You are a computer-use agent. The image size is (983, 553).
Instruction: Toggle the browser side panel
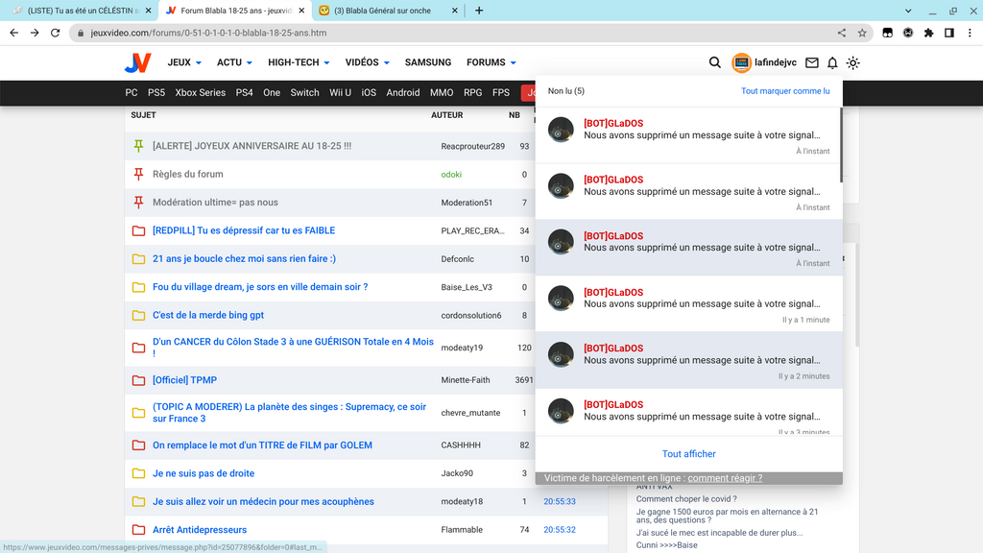coord(948,33)
